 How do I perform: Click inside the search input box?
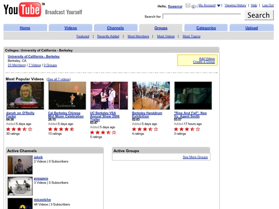pyautogui.click(x=202, y=16)
